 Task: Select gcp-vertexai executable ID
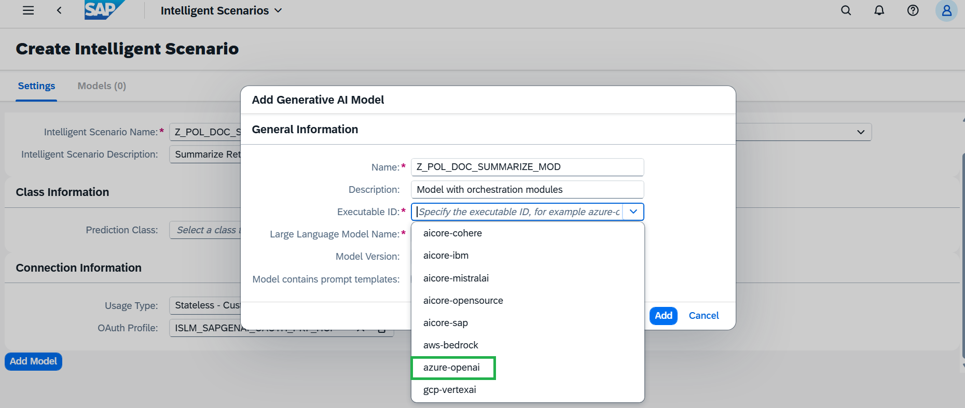(x=528, y=390)
